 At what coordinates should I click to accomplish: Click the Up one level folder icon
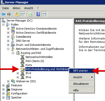[17, 14]
